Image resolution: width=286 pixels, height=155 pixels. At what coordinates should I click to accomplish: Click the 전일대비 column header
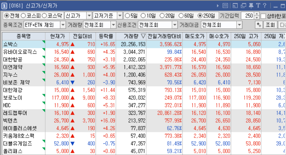pos(83,36)
